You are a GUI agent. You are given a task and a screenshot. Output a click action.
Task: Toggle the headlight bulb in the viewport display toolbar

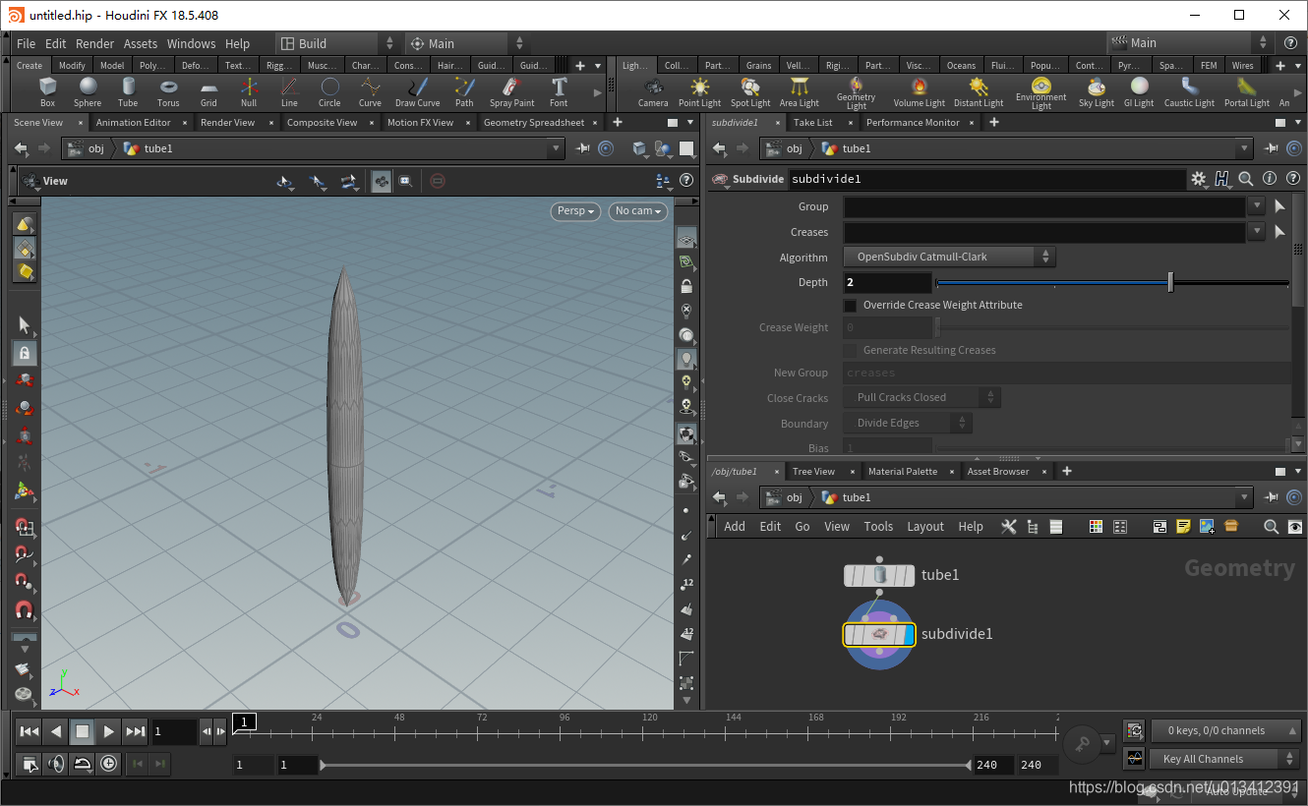pos(686,360)
